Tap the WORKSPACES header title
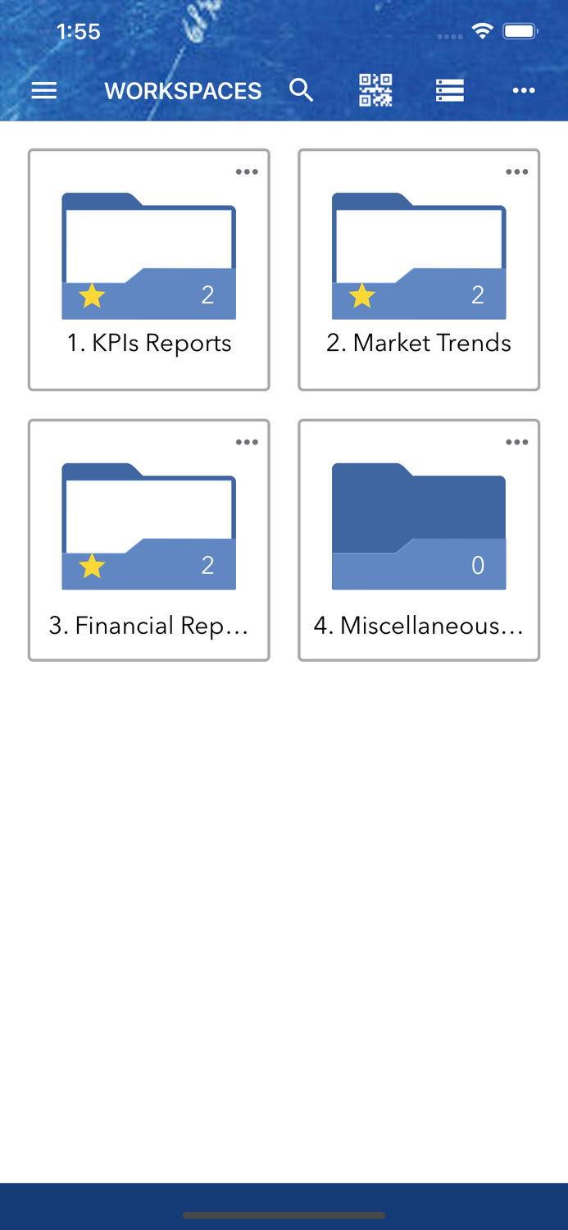The height and width of the screenshot is (1230, 568). [x=183, y=91]
